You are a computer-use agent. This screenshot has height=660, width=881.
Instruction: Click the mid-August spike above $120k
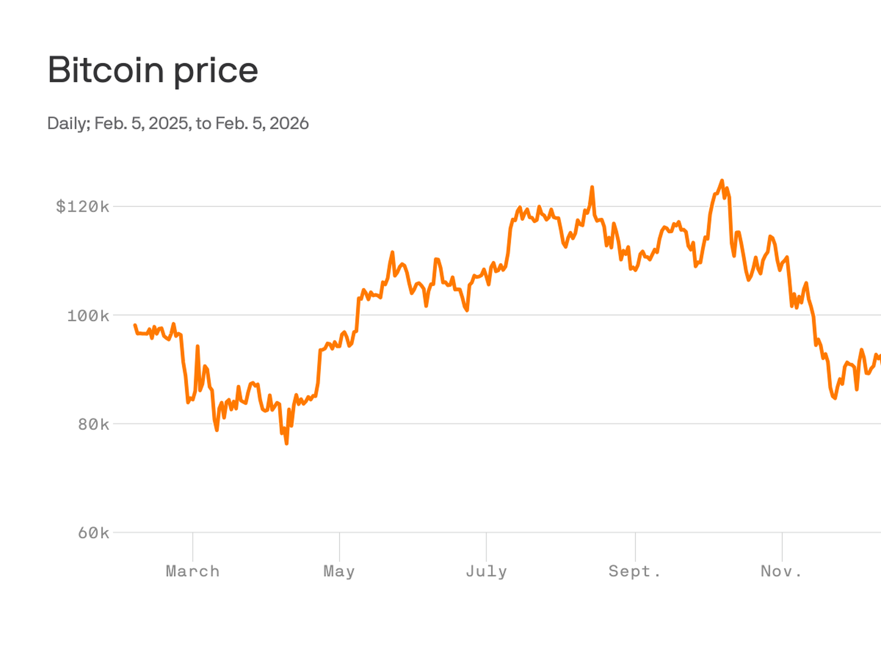pos(592,187)
